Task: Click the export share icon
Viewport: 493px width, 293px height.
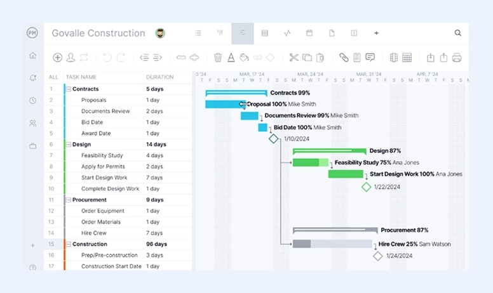Action: click(443, 58)
